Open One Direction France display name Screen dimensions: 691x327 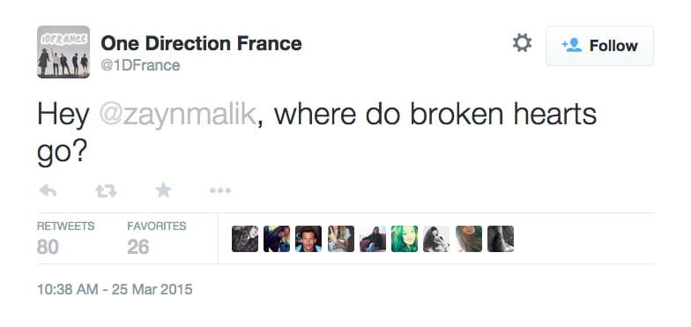pos(201,43)
